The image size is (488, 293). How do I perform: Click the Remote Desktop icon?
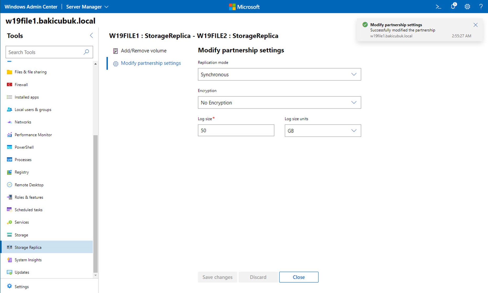(9, 185)
